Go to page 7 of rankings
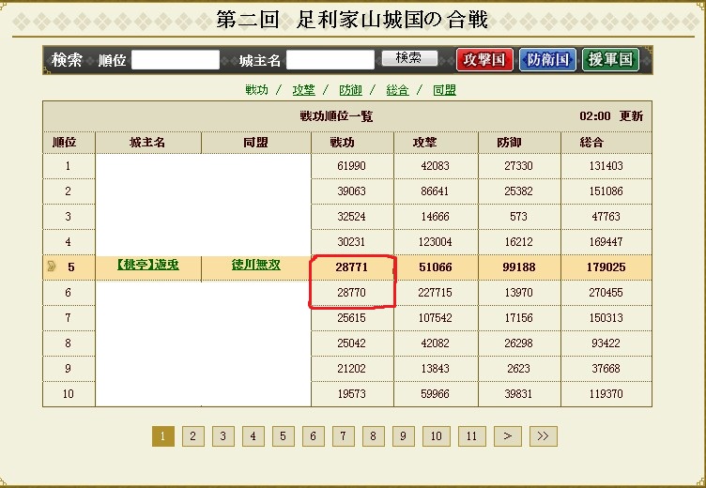Image resolution: width=706 pixels, height=488 pixels. coord(343,436)
